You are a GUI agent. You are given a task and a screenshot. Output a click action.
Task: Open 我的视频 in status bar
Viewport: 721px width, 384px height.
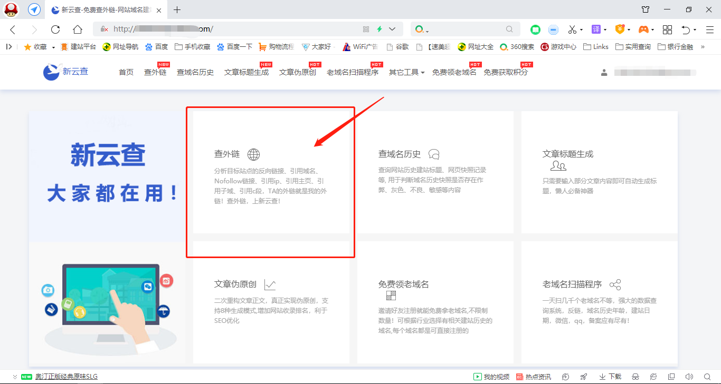tap(491, 377)
